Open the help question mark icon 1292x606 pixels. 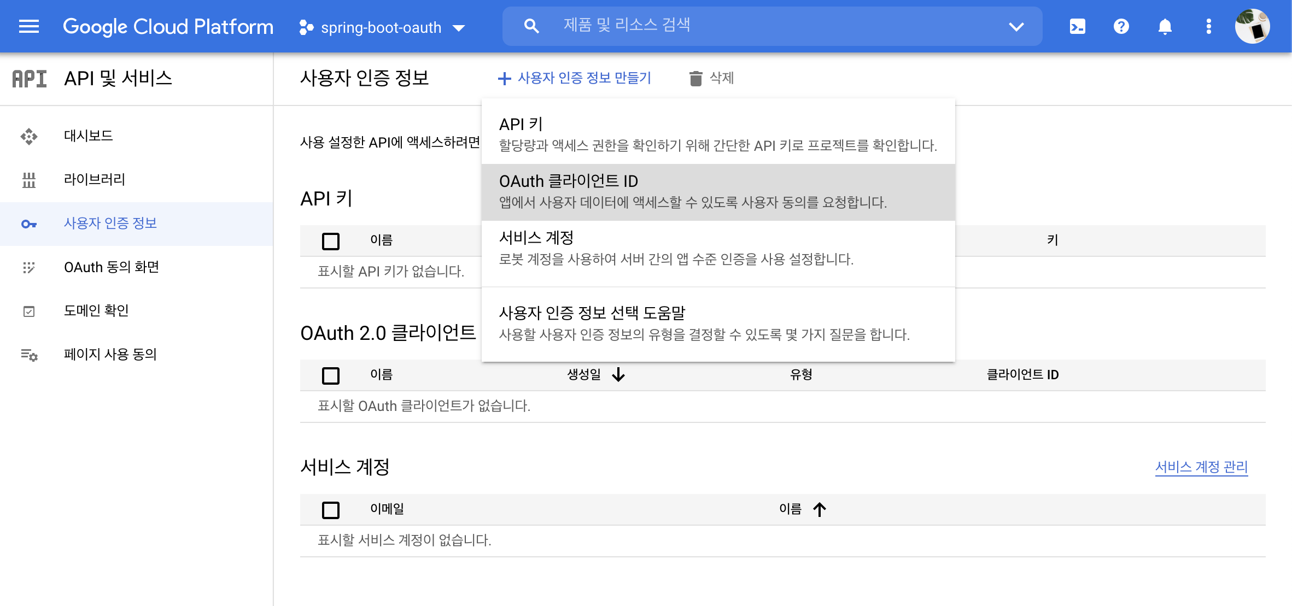1121,26
